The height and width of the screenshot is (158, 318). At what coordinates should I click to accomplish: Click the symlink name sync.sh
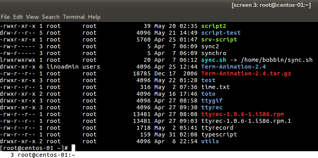[x=214, y=60]
